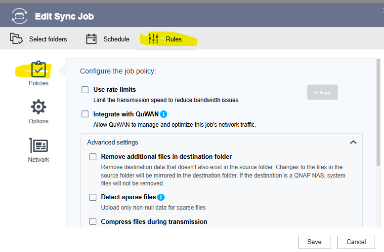This screenshot has width=384, height=252.
Task: Open the Options gear icon
Action: pos(38,107)
